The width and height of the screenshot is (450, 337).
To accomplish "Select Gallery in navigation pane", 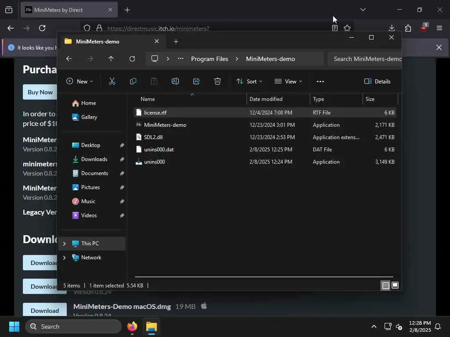I will click(x=89, y=117).
